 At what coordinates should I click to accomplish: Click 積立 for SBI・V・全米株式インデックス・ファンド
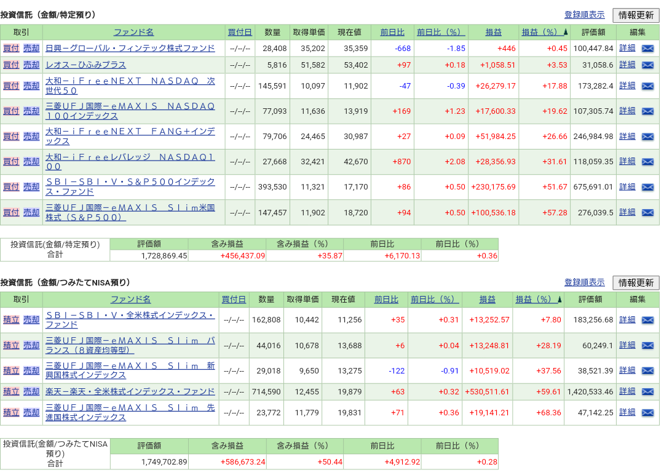(x=12, y=320)
